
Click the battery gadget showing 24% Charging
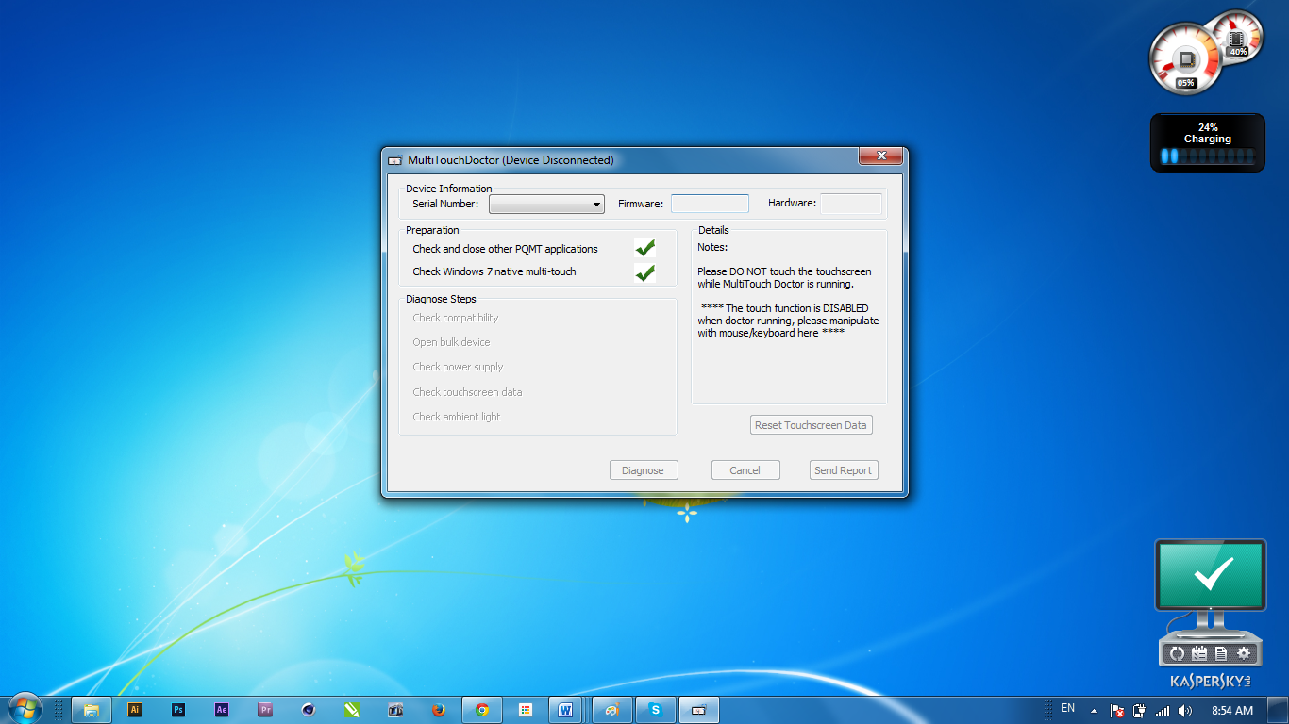point(1208,142)
